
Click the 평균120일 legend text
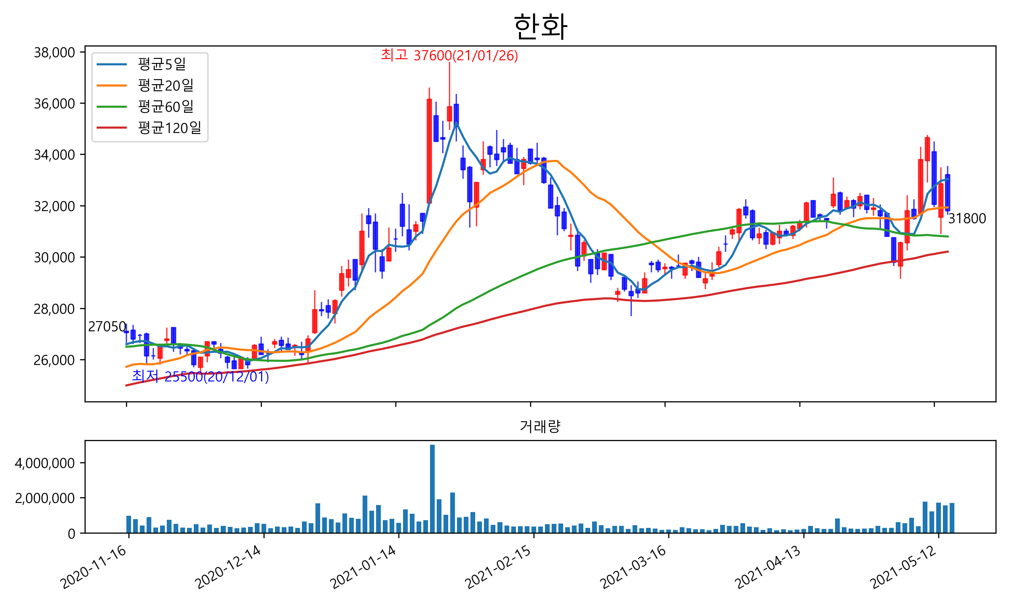(170, 128)
